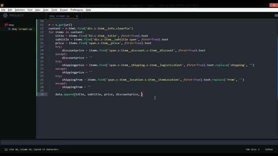Open the View menu
Image resolution: width=278 pixels, height=156 pixels.
click(x=38, y=10)
